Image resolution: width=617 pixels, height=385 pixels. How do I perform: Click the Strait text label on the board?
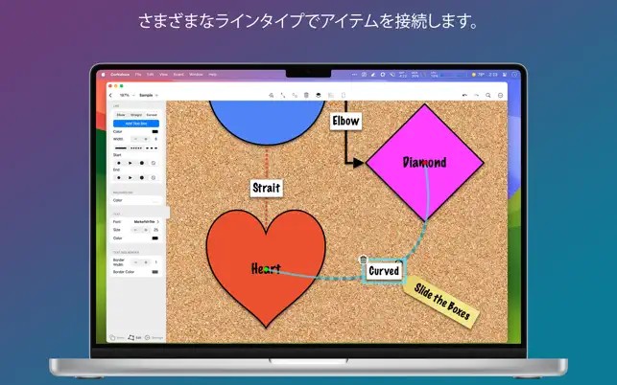coord(267,188)
